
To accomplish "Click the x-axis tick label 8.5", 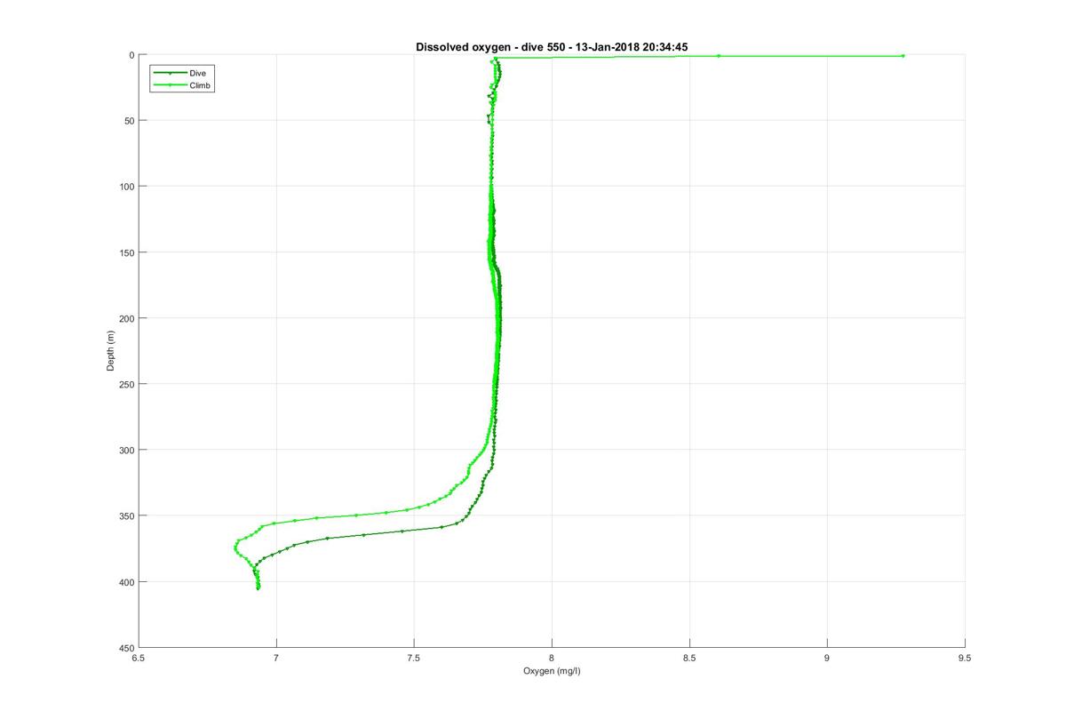I will [689, 659].
